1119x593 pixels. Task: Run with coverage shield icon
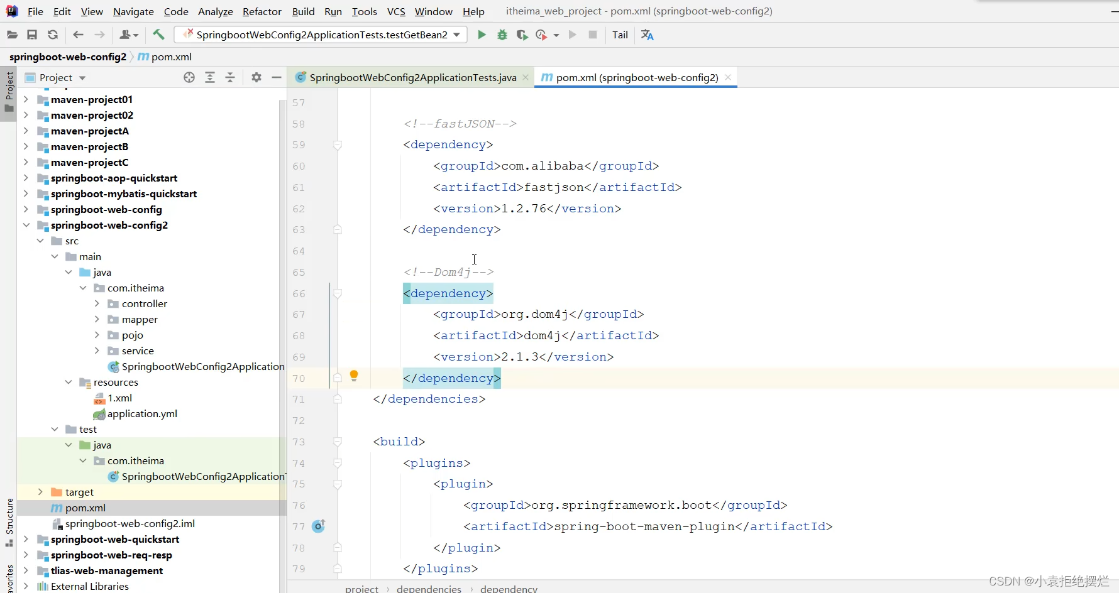pyautogui.click(x=522, y=35)
